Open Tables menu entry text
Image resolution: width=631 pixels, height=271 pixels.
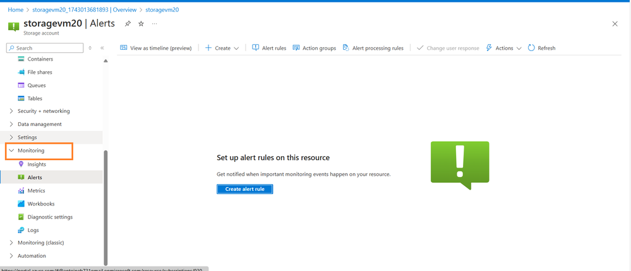[35, 98]
